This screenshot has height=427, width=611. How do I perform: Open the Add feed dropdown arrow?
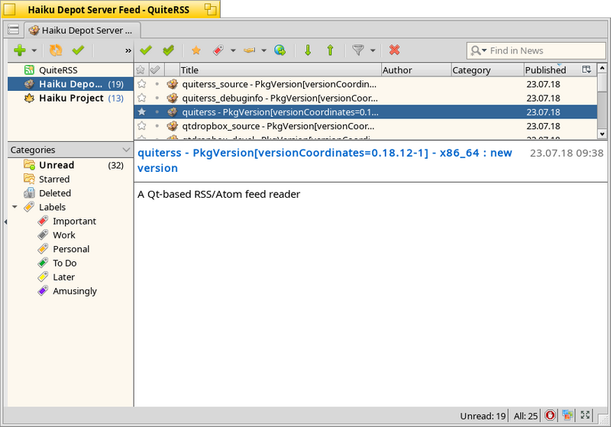(34, 50)
